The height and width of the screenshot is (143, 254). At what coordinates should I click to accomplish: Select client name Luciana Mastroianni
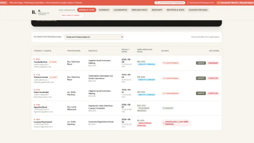(43, 122)
